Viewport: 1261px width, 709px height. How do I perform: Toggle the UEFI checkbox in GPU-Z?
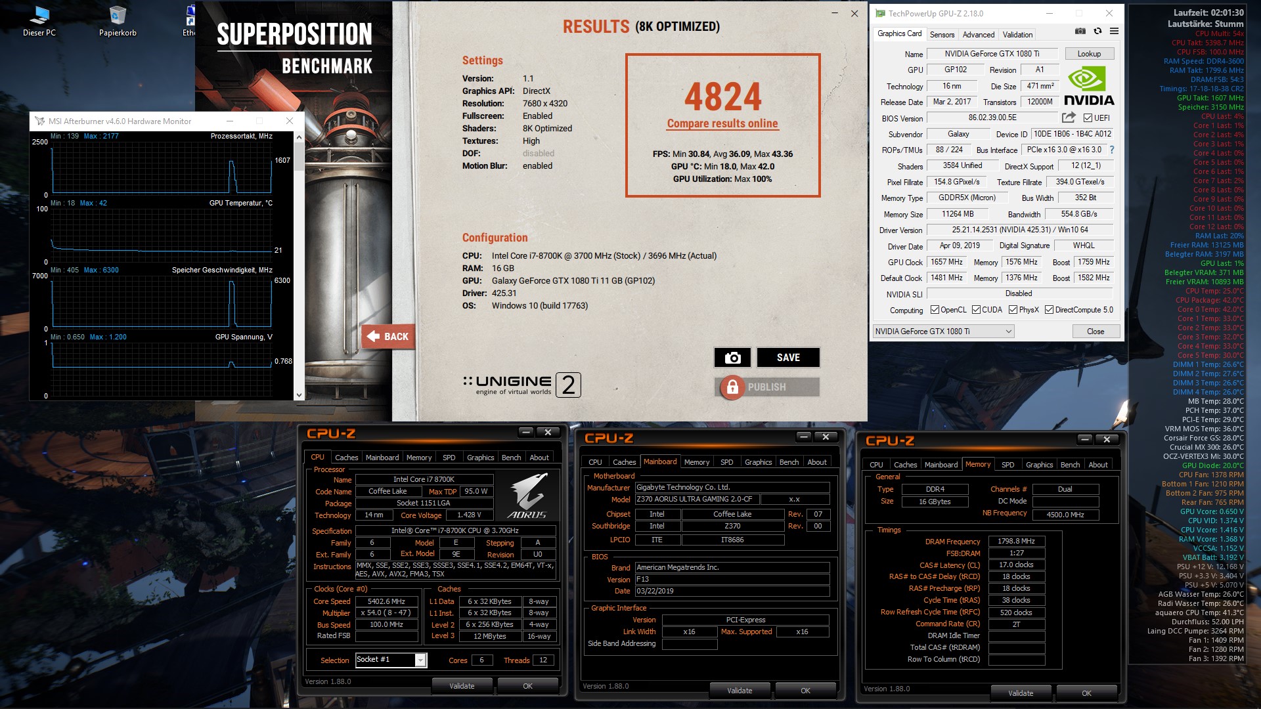[1088, 118]
